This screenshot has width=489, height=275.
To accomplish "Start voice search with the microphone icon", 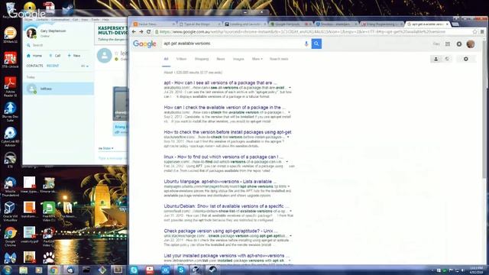I will point(306,44).
